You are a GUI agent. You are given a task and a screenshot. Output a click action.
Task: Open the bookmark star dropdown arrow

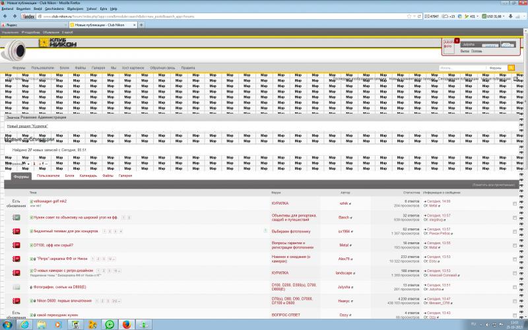[x=414, y=16]
